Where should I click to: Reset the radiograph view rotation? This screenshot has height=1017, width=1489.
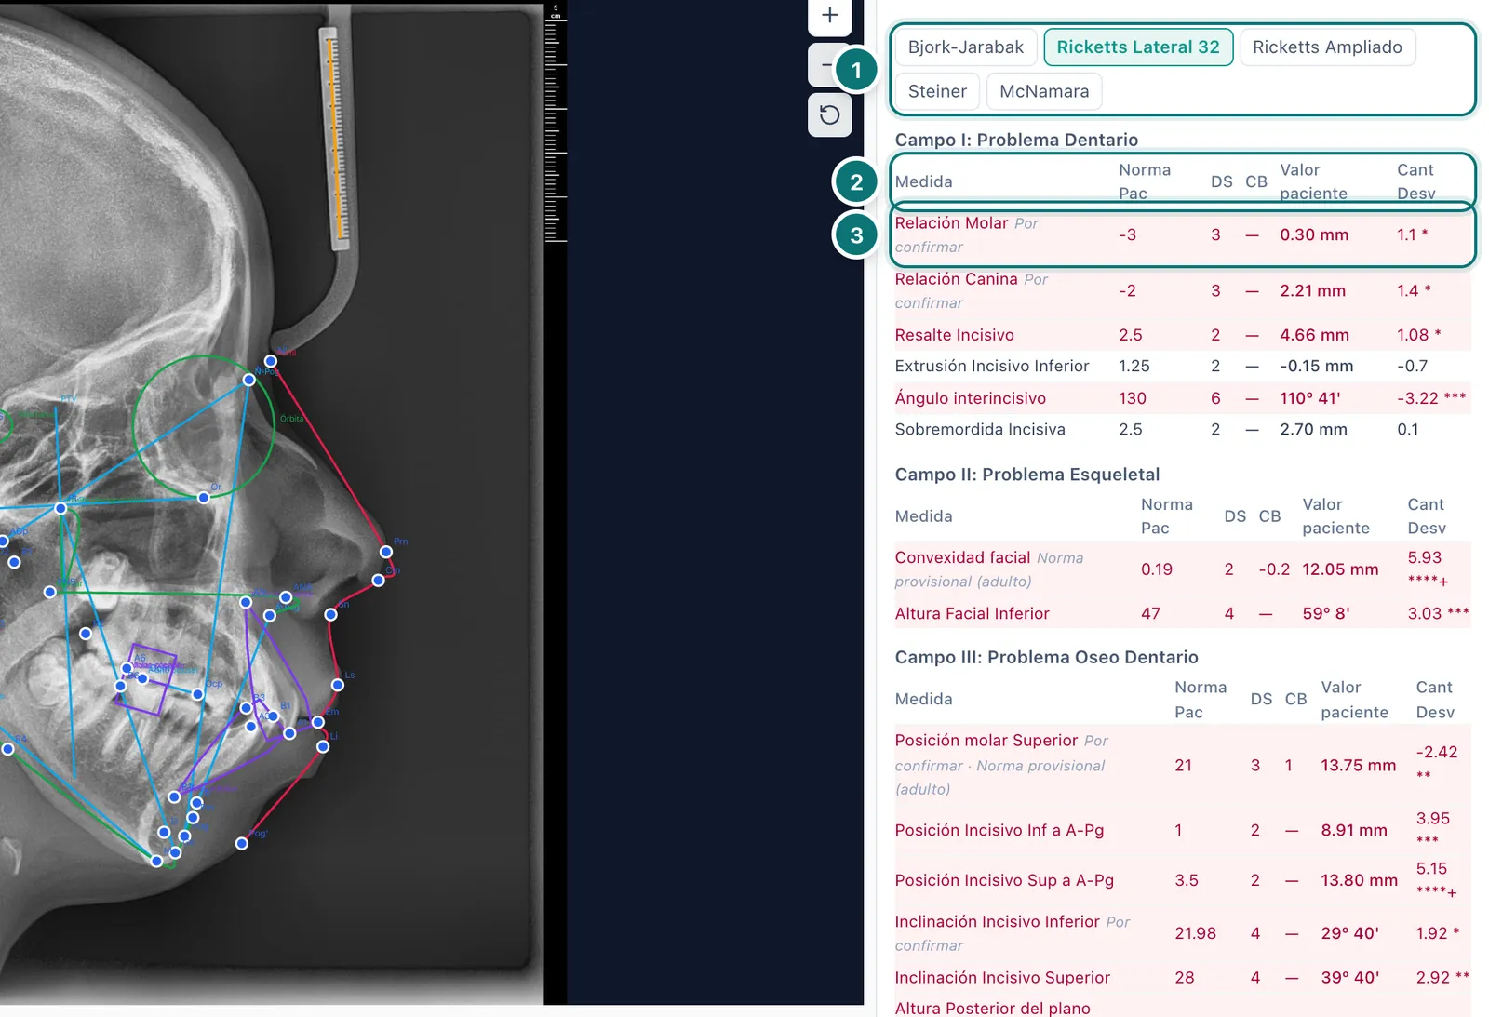click(829, 114)
